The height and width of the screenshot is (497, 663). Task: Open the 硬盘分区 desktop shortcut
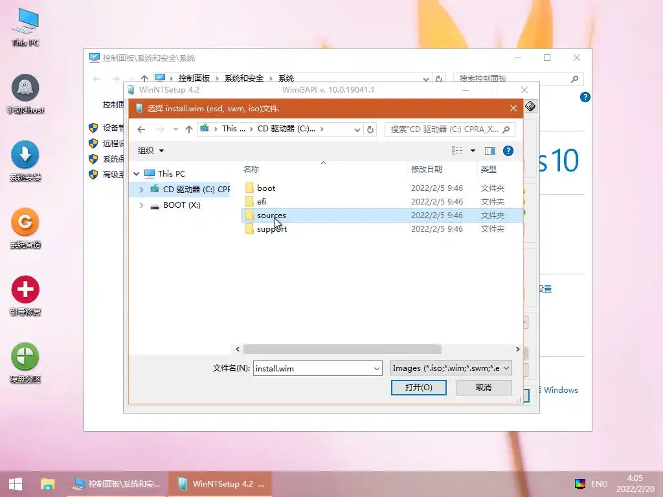click(x=25, y=362)
